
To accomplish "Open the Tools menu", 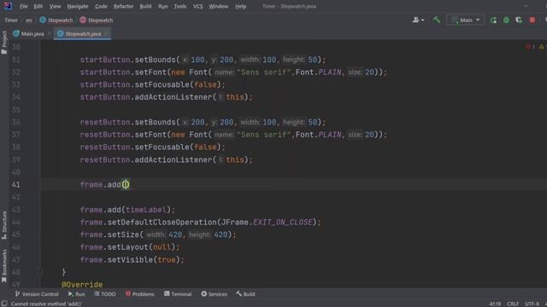I will pos(180,6).
